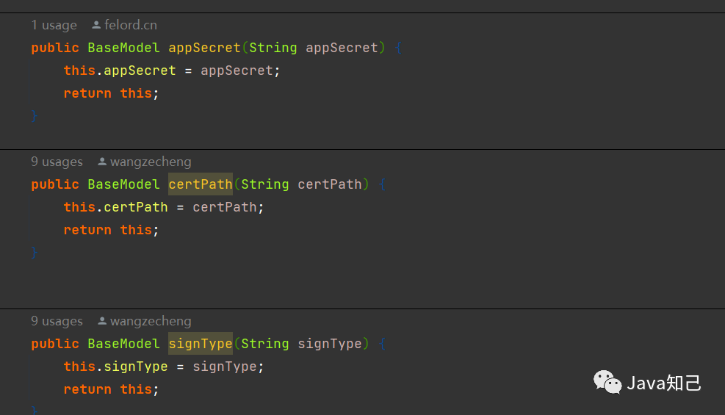The image size is (725, 415).
Task: Select the highlighted signType method name
Action: point(201,343)
